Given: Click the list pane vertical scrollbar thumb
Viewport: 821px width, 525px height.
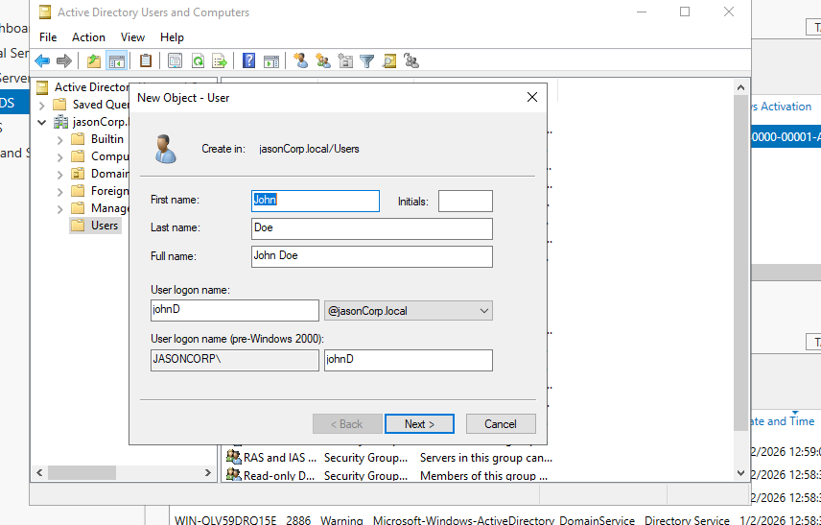Looking at the screenshot, I should click(x=740, y=263).
